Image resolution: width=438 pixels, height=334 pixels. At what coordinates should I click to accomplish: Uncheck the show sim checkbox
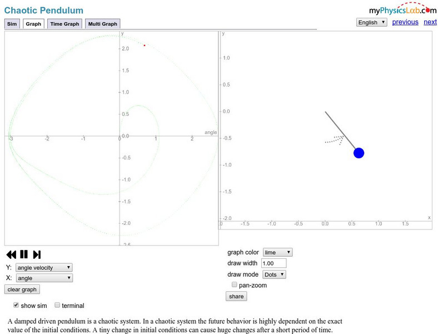click(x=16, y=305)
